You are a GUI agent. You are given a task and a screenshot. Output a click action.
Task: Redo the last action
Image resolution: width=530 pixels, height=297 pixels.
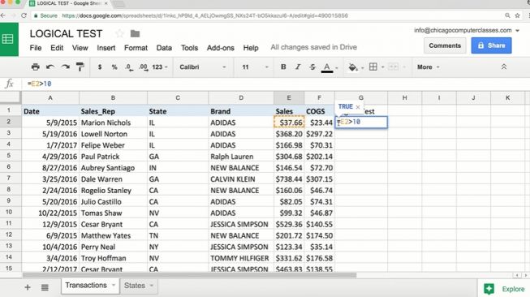pos(65,67)
